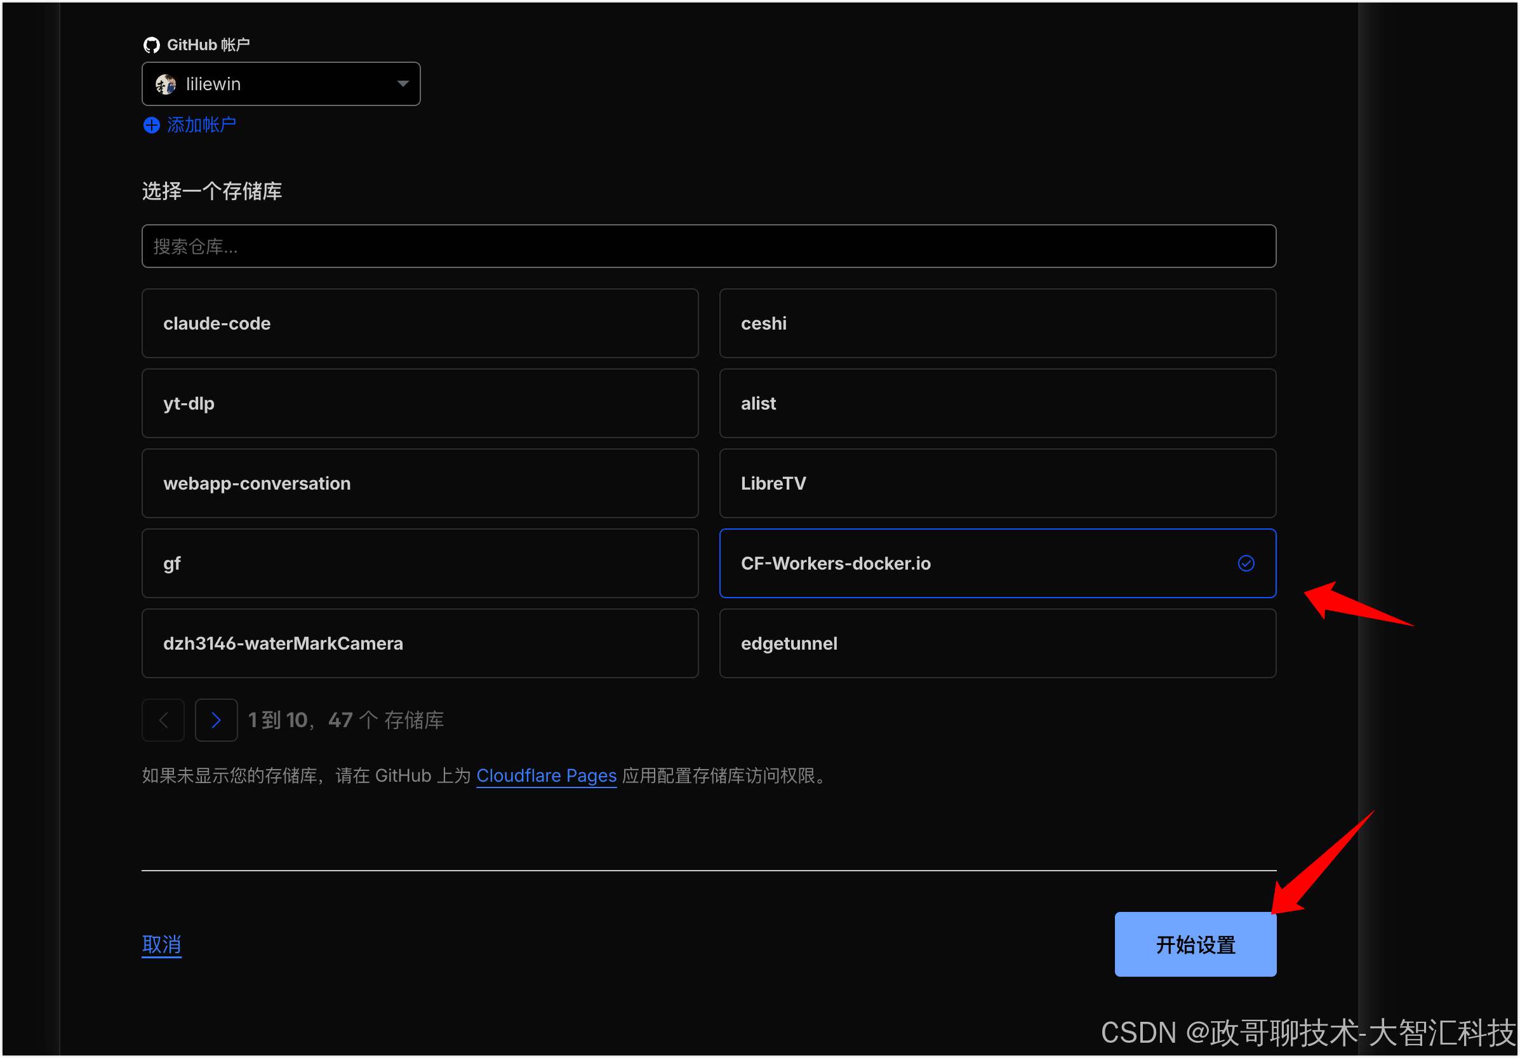This screenshot has width=1520, height=1058.
Task: Click the 开始设置 button
Action: pyautogui.click(x=1195, y=945)
